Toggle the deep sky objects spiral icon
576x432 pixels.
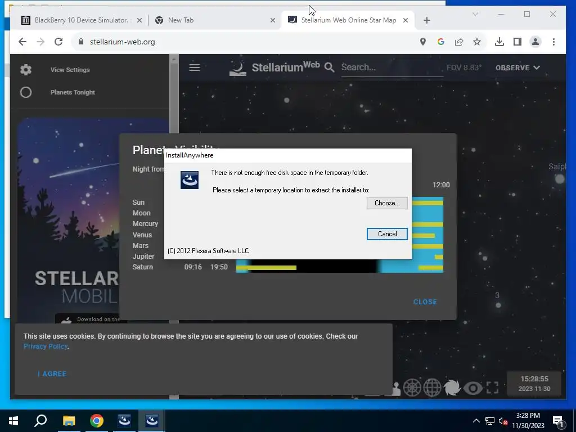[x=452, y=388]
